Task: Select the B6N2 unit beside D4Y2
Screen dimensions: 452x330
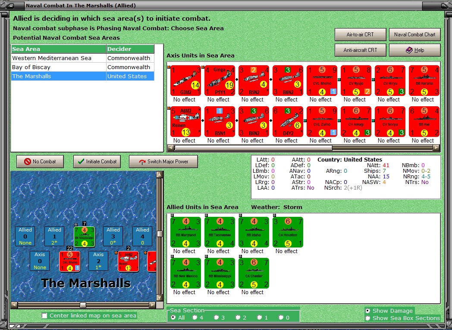Action: tap(254, 121)
